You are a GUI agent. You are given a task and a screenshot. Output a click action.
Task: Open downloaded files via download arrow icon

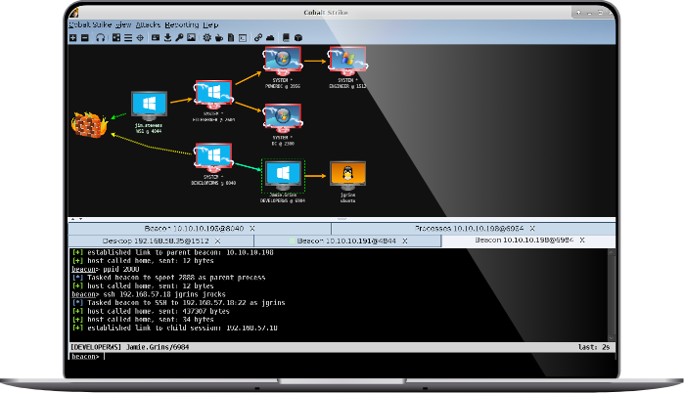(167, 38)
